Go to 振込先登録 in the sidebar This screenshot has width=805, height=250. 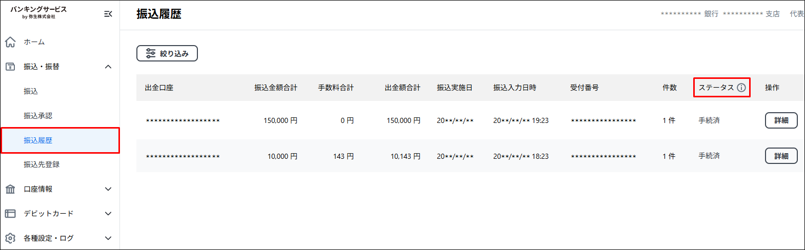42,164
